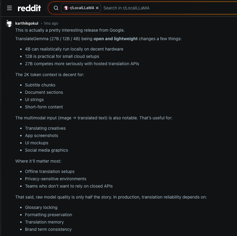Image resolution: width=237 pixels, height=236 pixels.
Task: Click the r/LocalLLaMA community icon in search
Action: click(66, 8)
